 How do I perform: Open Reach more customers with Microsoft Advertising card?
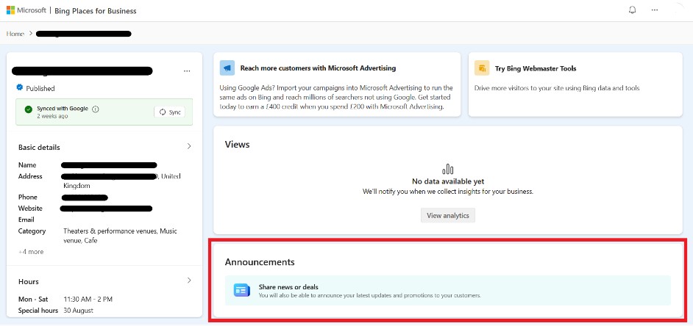(337, 84)
